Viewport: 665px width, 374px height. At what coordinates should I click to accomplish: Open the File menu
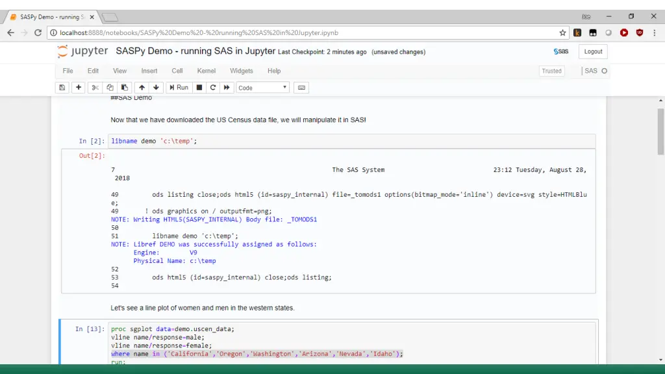click(x=68, y=71)
